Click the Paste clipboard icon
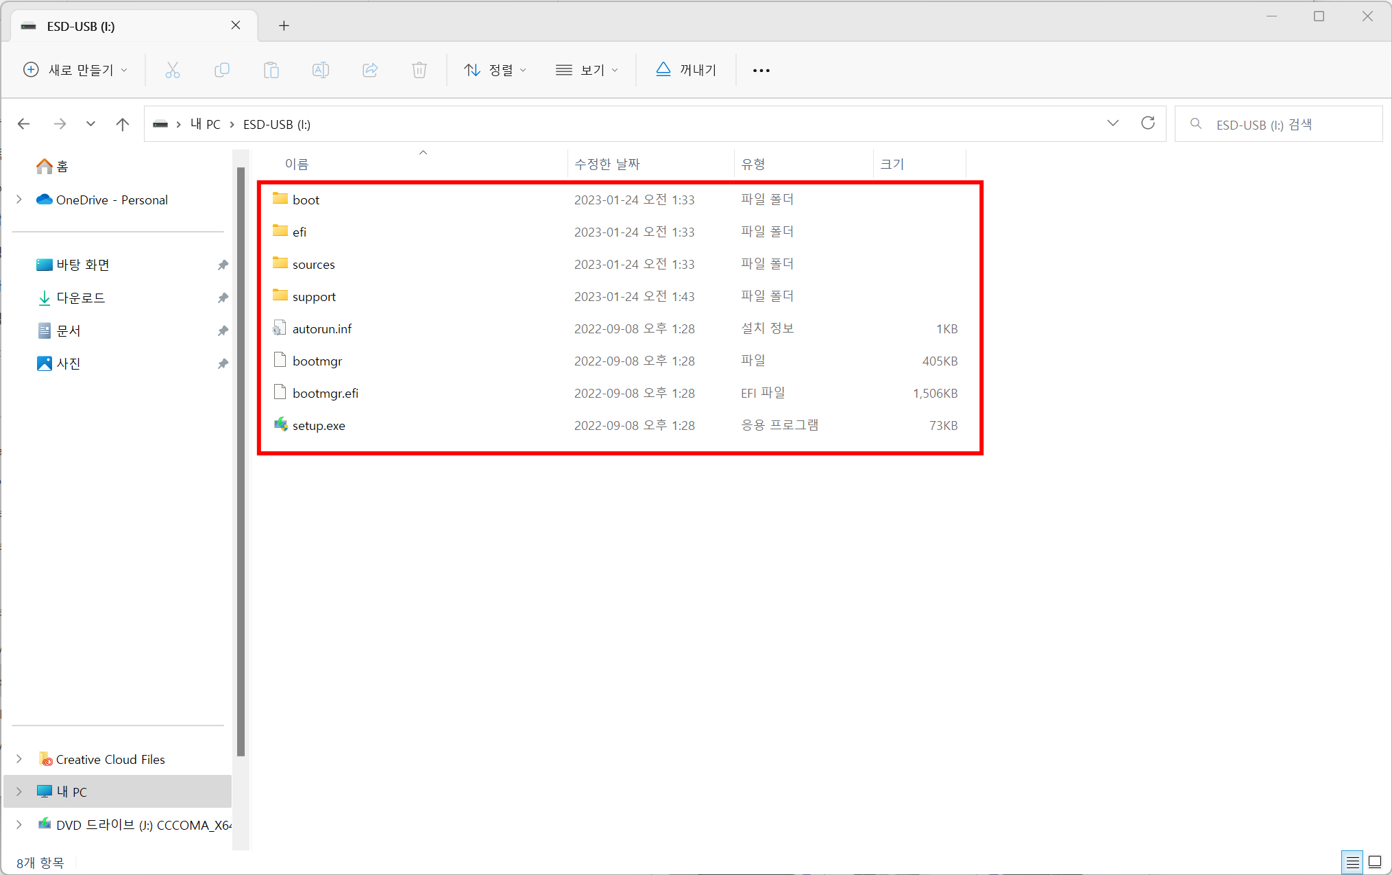The height and width of the screenshot is (875, 1392). click(x=271, y=70)
